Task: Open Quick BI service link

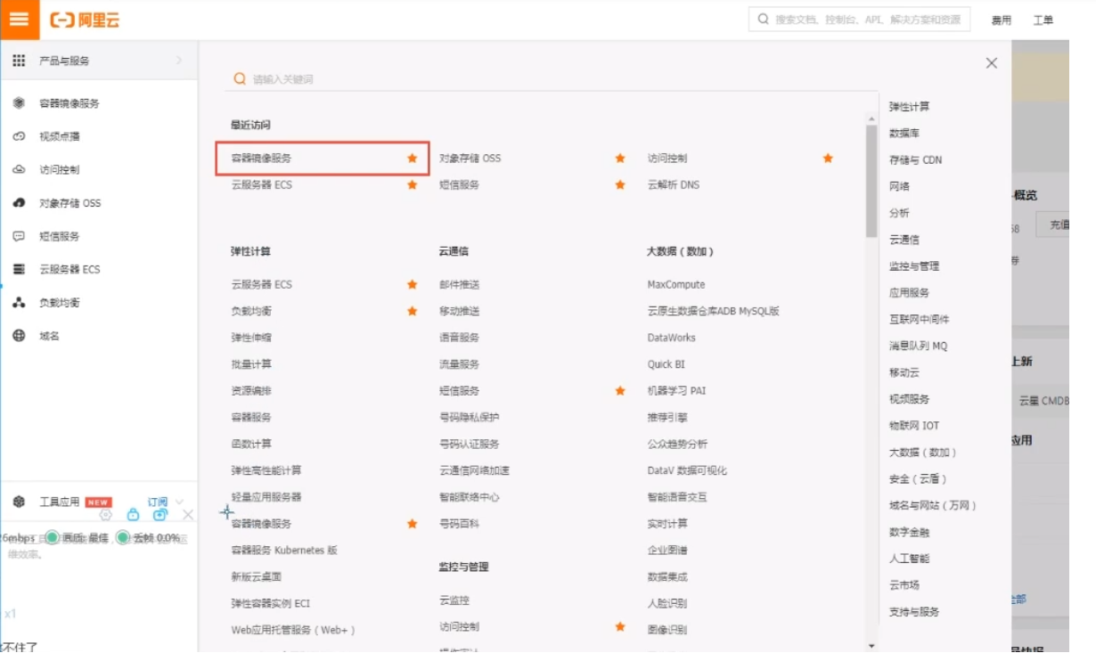Action: click(667, 364)
